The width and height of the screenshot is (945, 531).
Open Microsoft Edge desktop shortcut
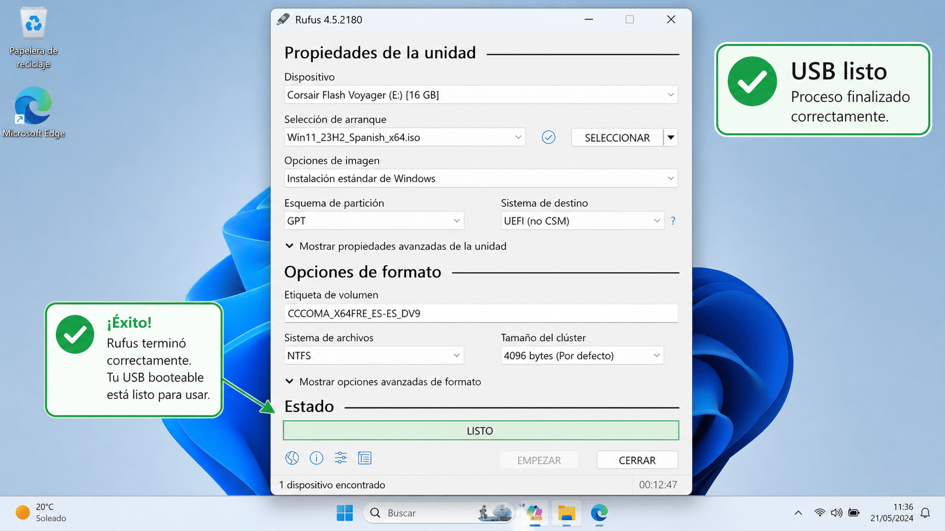33,112
